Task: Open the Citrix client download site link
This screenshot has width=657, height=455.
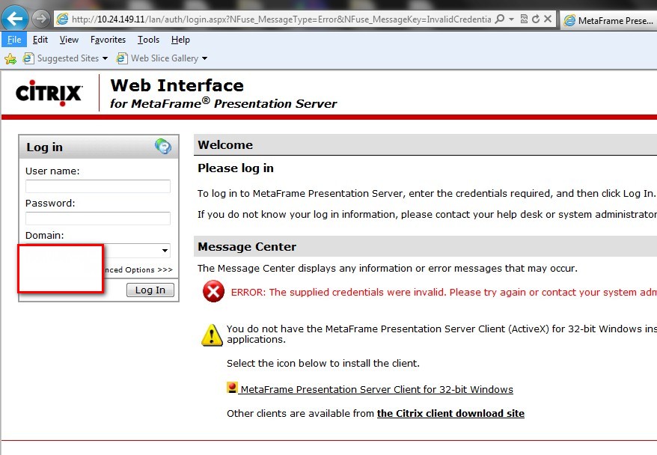Action: [x=450, y=413]
